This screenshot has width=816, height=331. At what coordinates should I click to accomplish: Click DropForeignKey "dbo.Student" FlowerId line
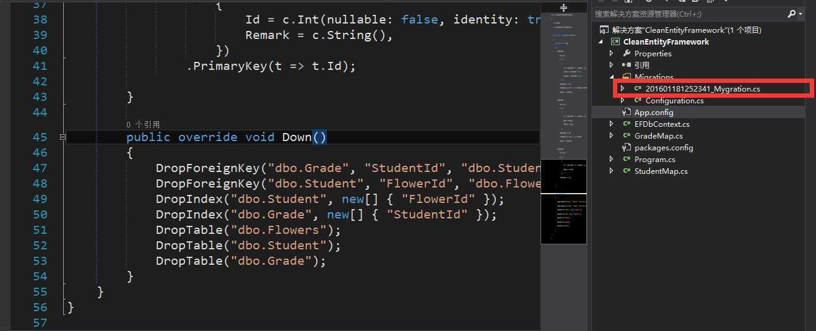click(x=347, y=184)
